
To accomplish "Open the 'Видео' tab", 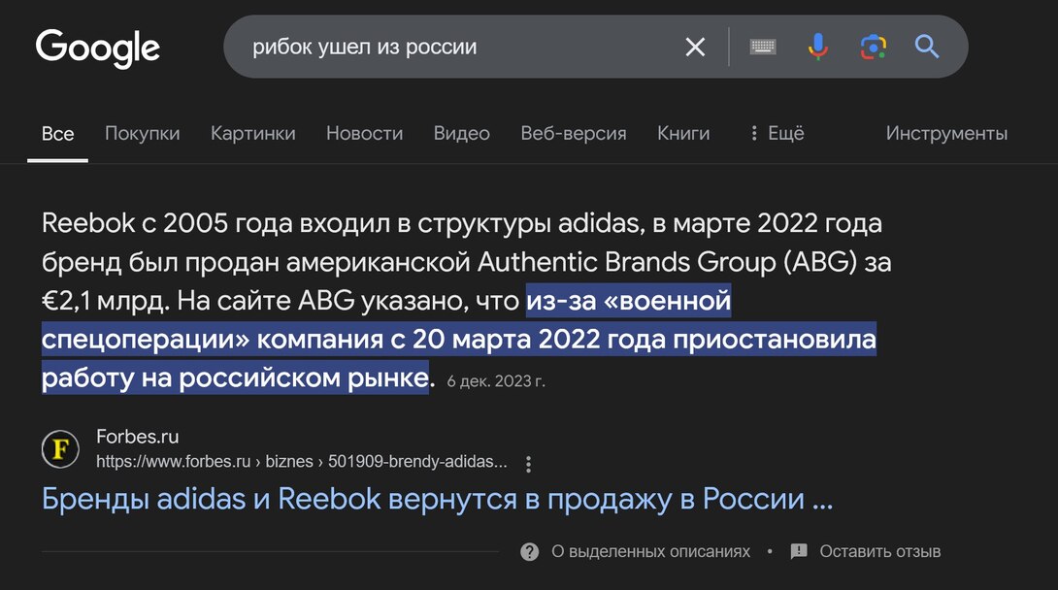I will tap(461, 134).
